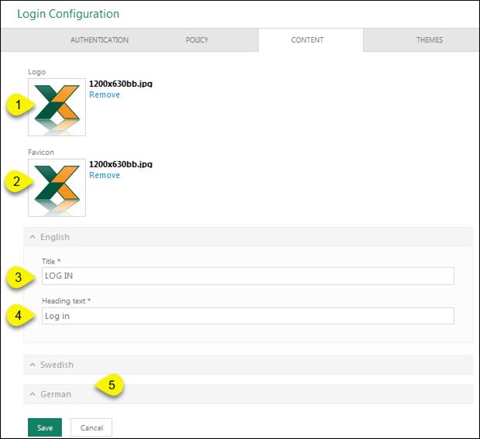Remove the uploaded Logo file
Image resolution: width=480 pixels, height=439 pixels.
pyautogui.click(x=105, y=94)
